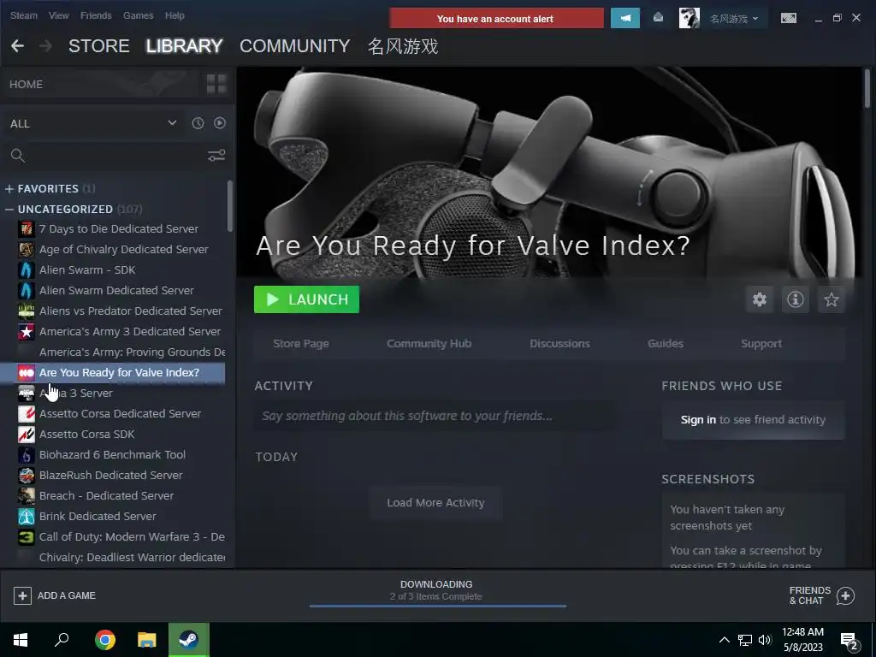Click America's Army 3 star icon

tap(27, 332)
